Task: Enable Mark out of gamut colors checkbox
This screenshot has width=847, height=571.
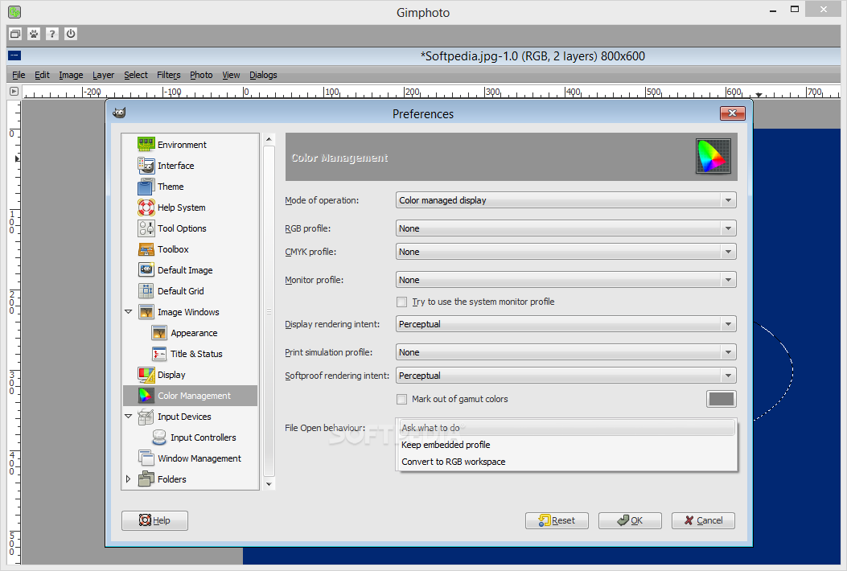Action: click(401, 399)
